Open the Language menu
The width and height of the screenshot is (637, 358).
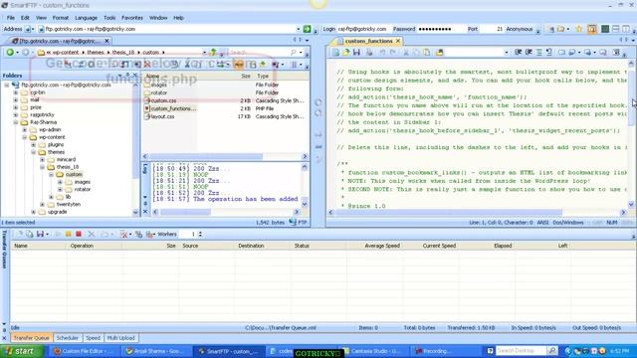coord(86,18)
